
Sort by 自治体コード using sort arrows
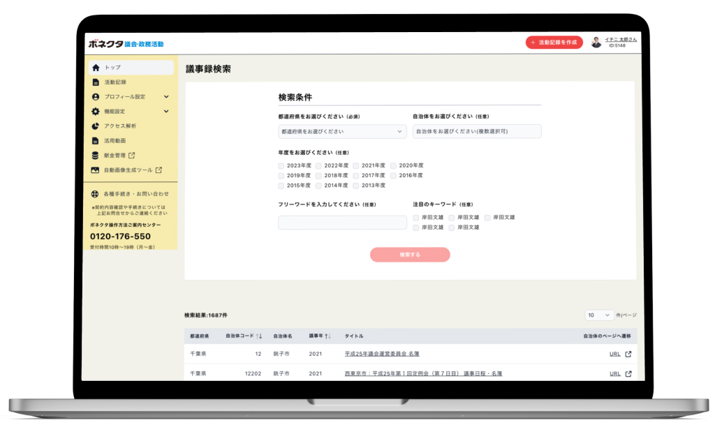point(259,336)
